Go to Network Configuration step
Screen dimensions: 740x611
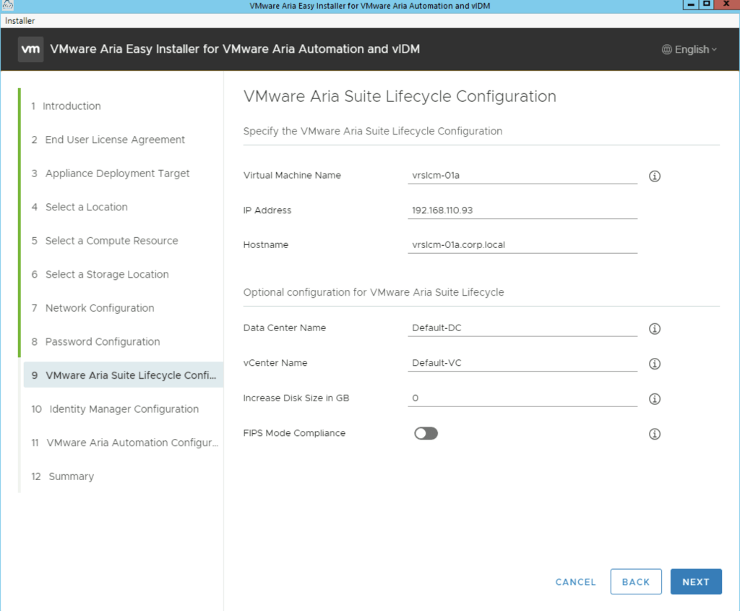coord(93,308)
